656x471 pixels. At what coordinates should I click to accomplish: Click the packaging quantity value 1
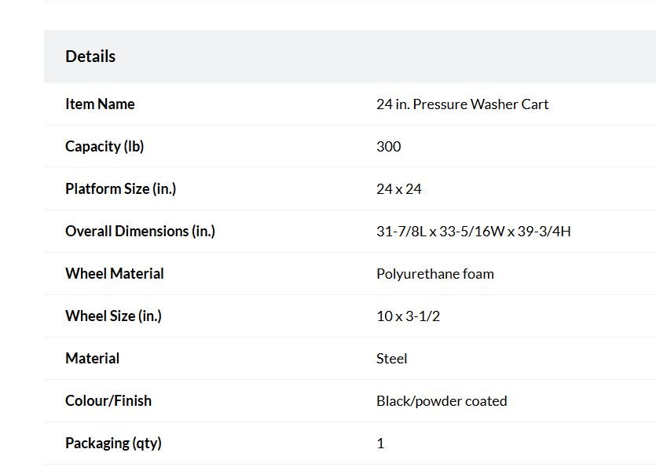[x=380, y=443]
